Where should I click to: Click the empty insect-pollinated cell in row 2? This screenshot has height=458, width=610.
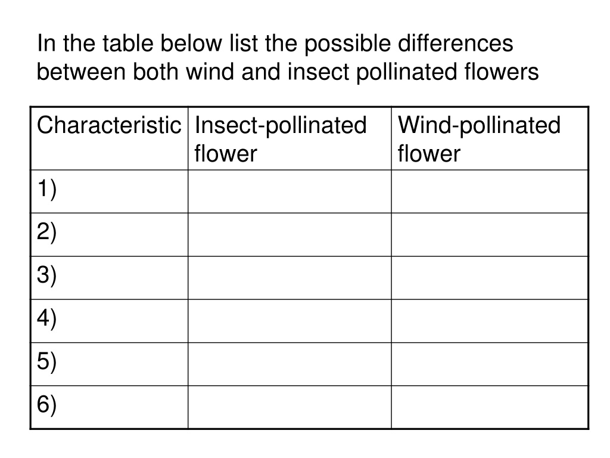click(x=290, y=234)
